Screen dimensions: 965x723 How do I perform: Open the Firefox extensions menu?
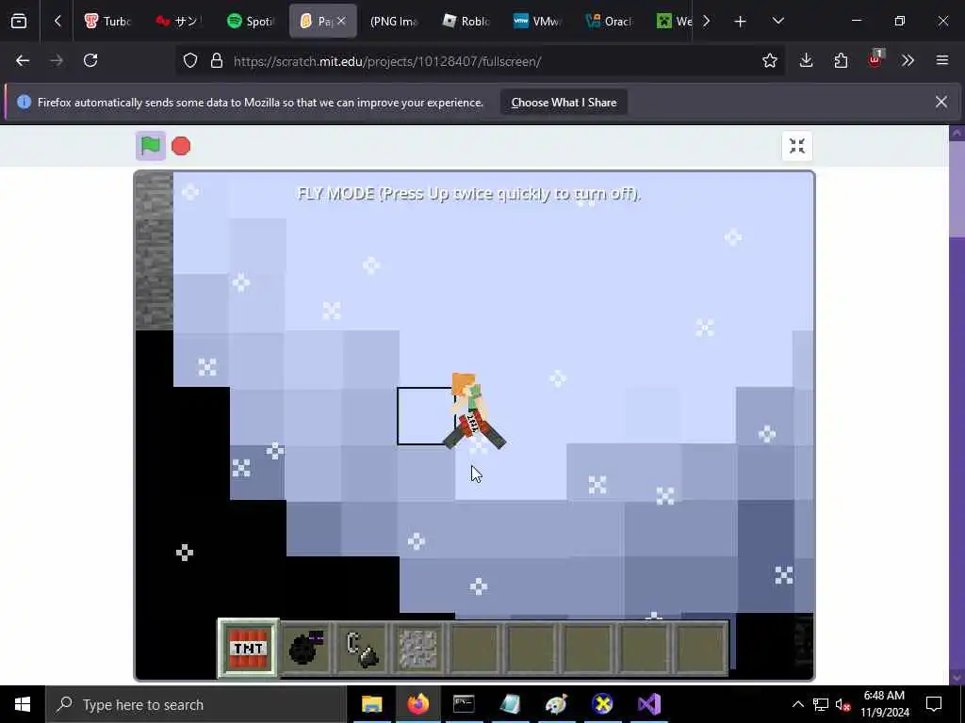pyautogui.click(x=841, y=60)
